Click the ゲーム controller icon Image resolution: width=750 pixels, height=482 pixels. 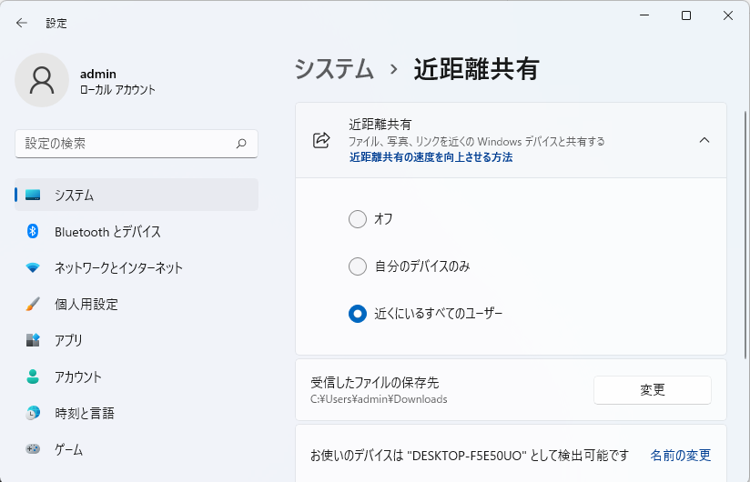[x=33, y=449]
